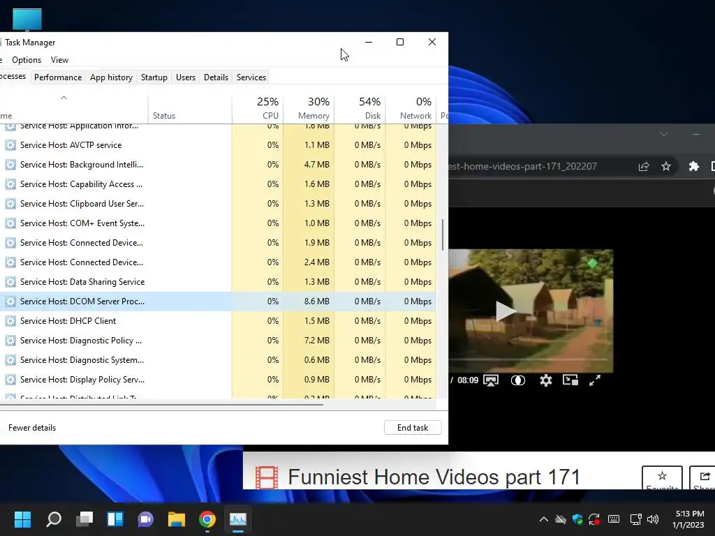Select Service Host: AVCTP service row
The width and height of the screenshot is (715, 536).
(x=218, y=145)
